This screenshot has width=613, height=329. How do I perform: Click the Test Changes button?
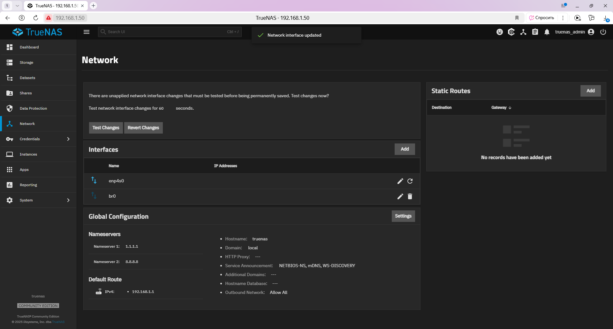click(106, 128)
